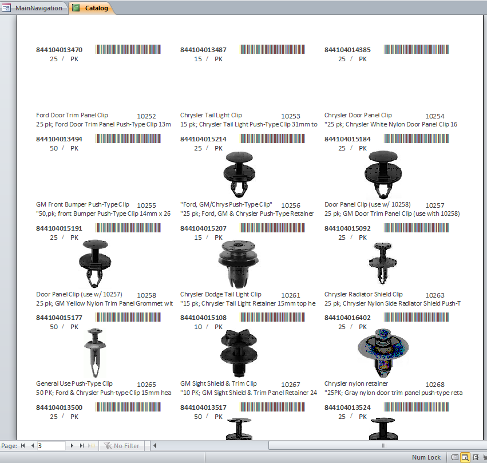Click UPC number 844104013517
The height and width of the screenshot is (463, 487).
click(203, 407)
